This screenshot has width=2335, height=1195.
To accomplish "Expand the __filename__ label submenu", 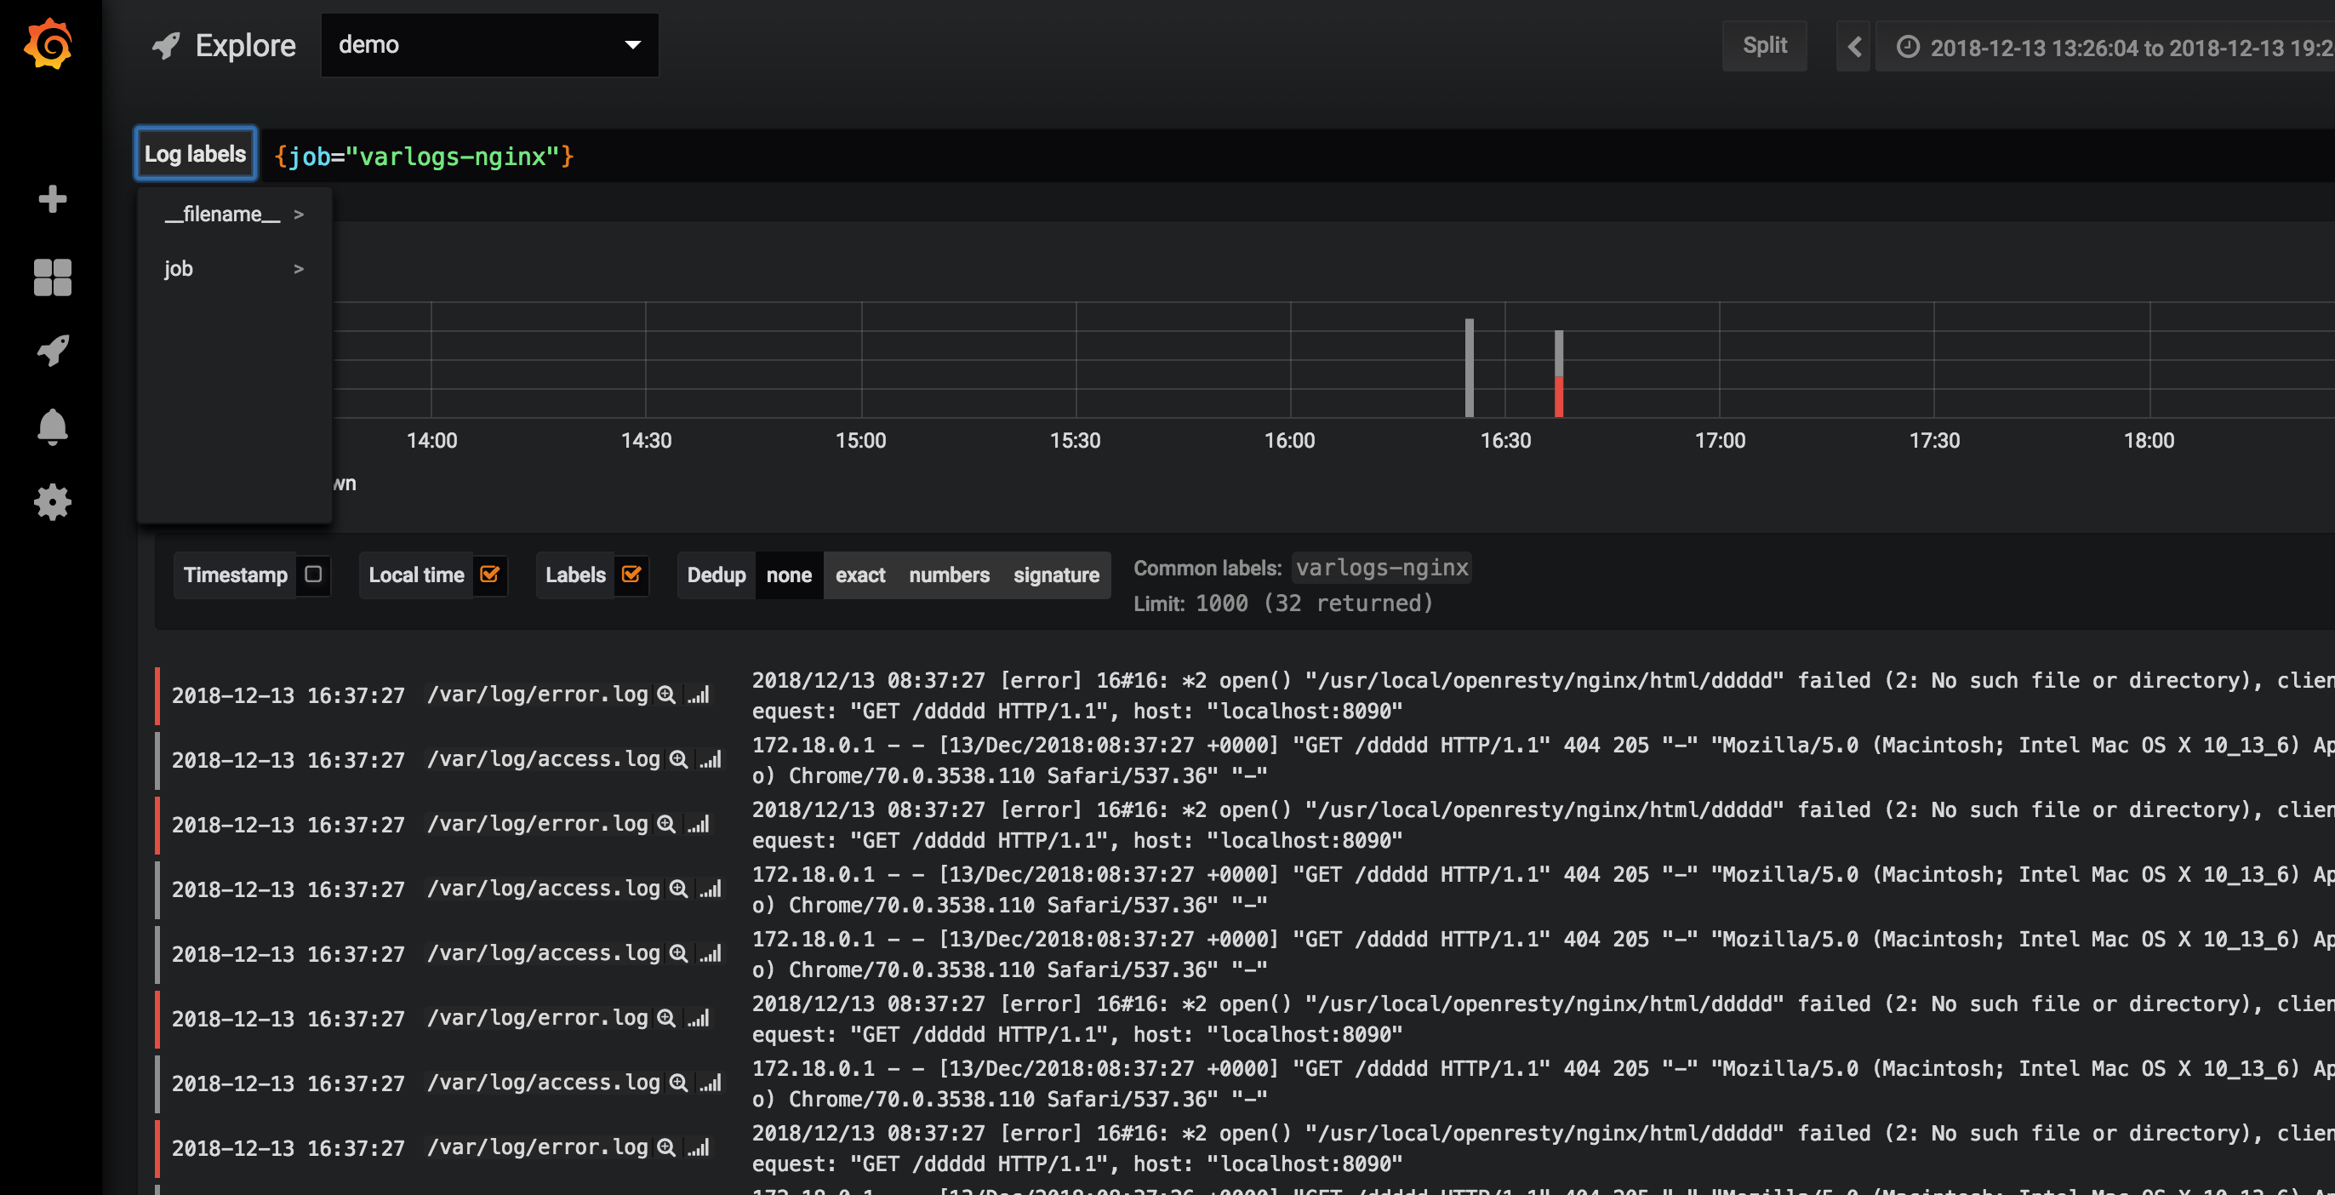I will click(234, 214).
